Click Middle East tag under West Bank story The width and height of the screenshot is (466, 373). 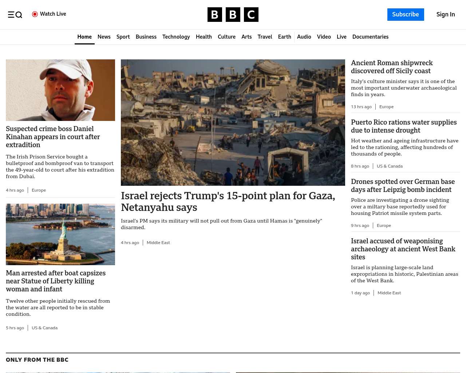(389, 293)
